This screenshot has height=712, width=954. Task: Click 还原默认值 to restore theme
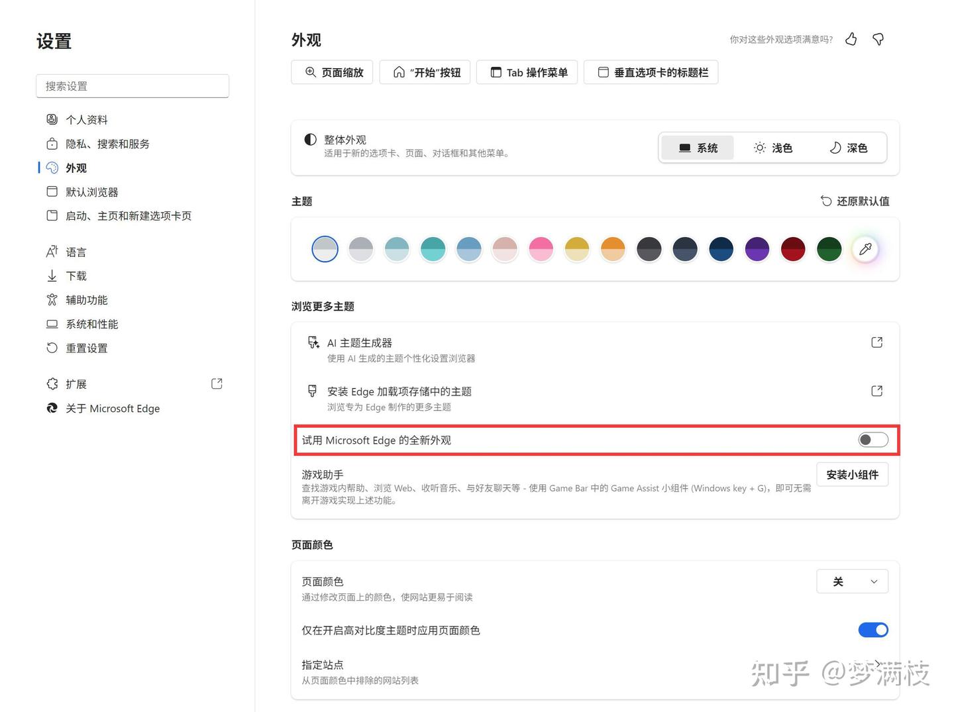[x=855, y=201]
